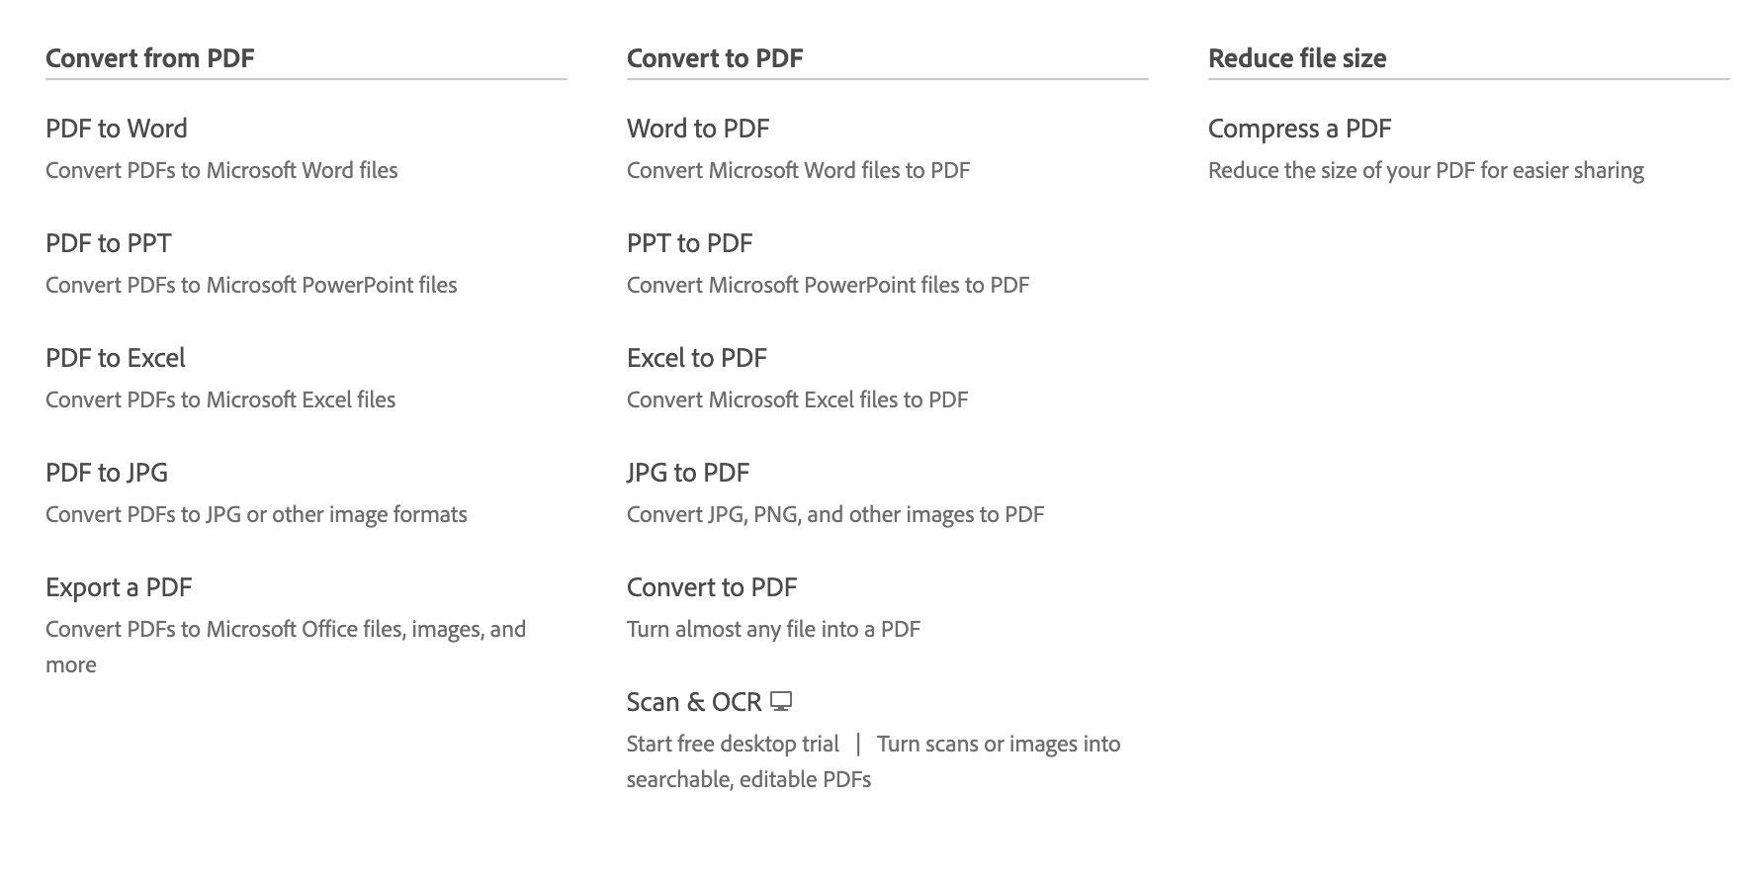Click 'Reduce the size of your PDF' description
1750x884 pixels.
point(1426,170)
